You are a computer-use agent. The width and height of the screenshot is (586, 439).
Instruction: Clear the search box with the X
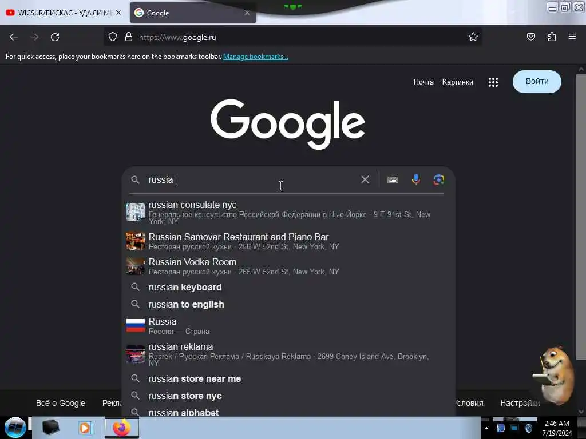tap(365, 179)
